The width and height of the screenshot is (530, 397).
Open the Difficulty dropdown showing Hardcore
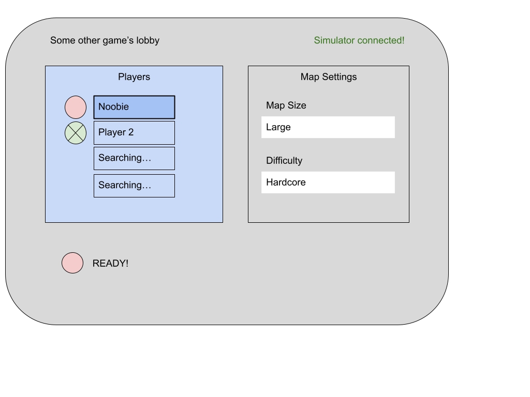pyautogui.click(x=328, y=182)
